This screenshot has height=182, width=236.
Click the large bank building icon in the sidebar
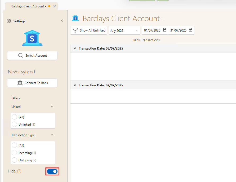[x=32, y=38]
